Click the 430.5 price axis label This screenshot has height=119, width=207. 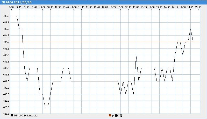click(6, 88)
